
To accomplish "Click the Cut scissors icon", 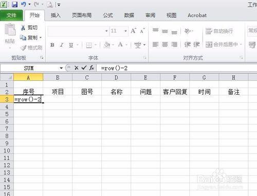I will click(x=23, y=28).
